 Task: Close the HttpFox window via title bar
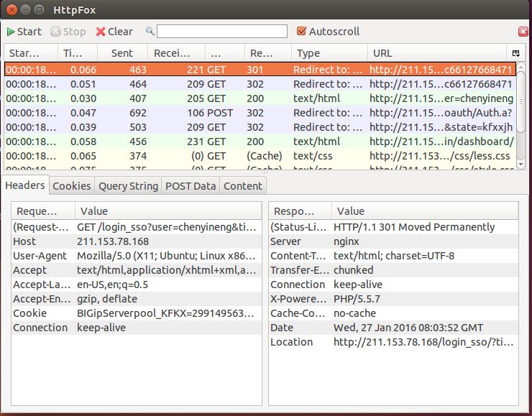coord(12,9)
